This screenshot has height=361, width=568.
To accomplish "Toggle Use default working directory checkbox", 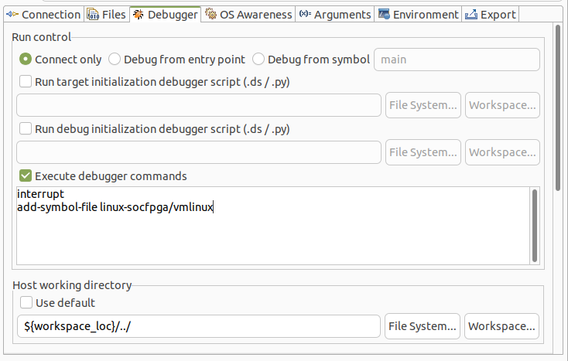I will (x=26, y=302).
